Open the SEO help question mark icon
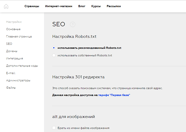This screenshot has width=186, height=132. pyautogui.click(x=72, y=24)
